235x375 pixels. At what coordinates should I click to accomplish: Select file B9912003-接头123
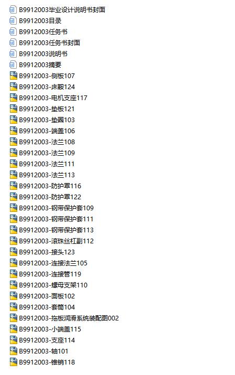47,252
